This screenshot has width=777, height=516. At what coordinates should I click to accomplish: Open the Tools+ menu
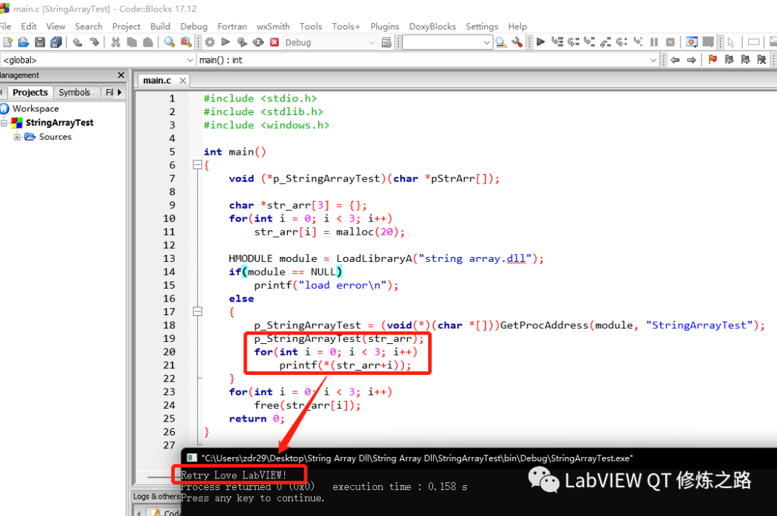point(346,27)
